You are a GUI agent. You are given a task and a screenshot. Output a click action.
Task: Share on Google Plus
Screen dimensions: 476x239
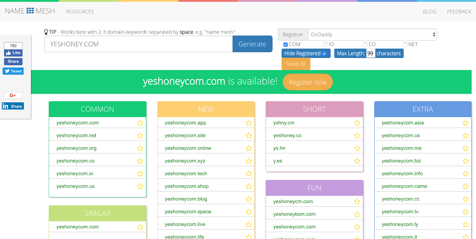tap(13, 95)
